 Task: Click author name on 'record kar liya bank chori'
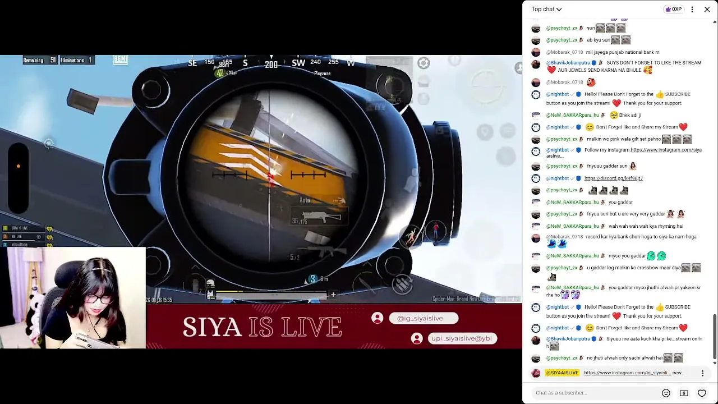(564, 237)
